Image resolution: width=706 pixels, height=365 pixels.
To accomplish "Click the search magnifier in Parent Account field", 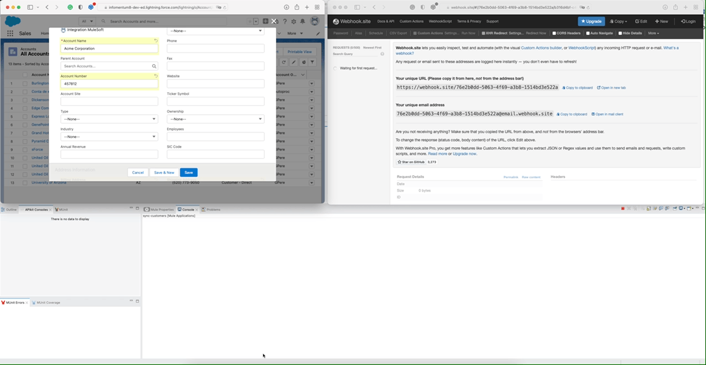I will (x=154, y=66).
